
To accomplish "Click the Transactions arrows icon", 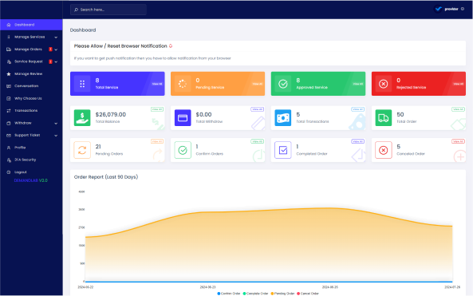I will pyautogui.click(x=9, y=111).
